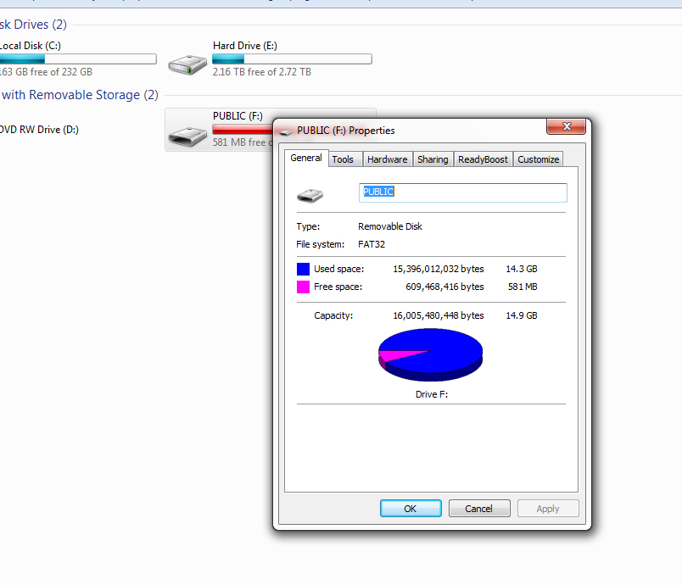682x585 pixels.
Task: Select the PUBLIC (F:) drive label
Action: pos(238,116)
